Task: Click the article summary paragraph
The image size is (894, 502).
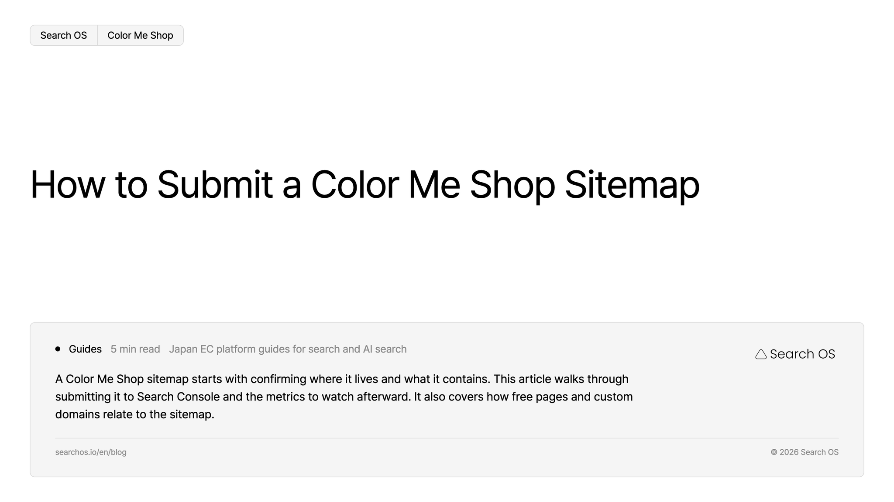Action: coord(344,397)
